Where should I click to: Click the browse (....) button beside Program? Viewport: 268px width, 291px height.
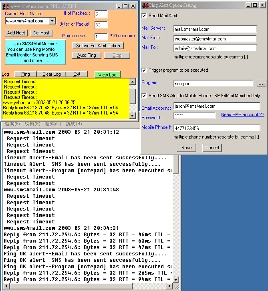click(x=262, y=83)
